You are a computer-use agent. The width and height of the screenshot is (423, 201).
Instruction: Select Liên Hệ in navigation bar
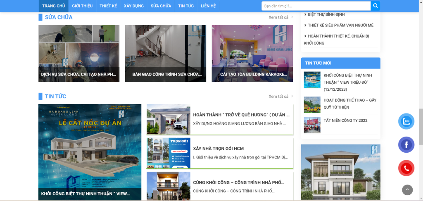(208, 6)
